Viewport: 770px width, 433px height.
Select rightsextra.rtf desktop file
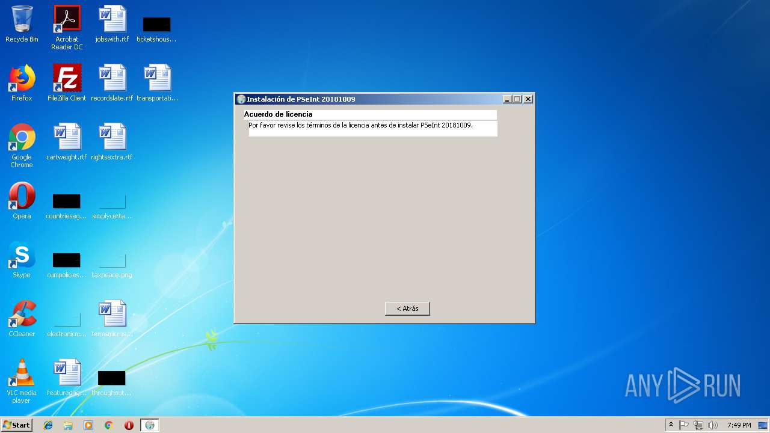(112, 143)
